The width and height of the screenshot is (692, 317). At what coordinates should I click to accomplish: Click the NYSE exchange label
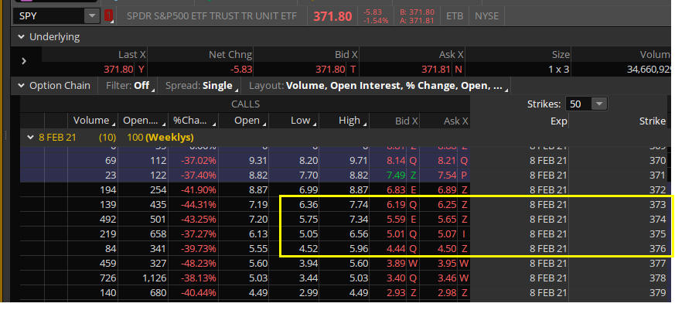tap(486, 15)
